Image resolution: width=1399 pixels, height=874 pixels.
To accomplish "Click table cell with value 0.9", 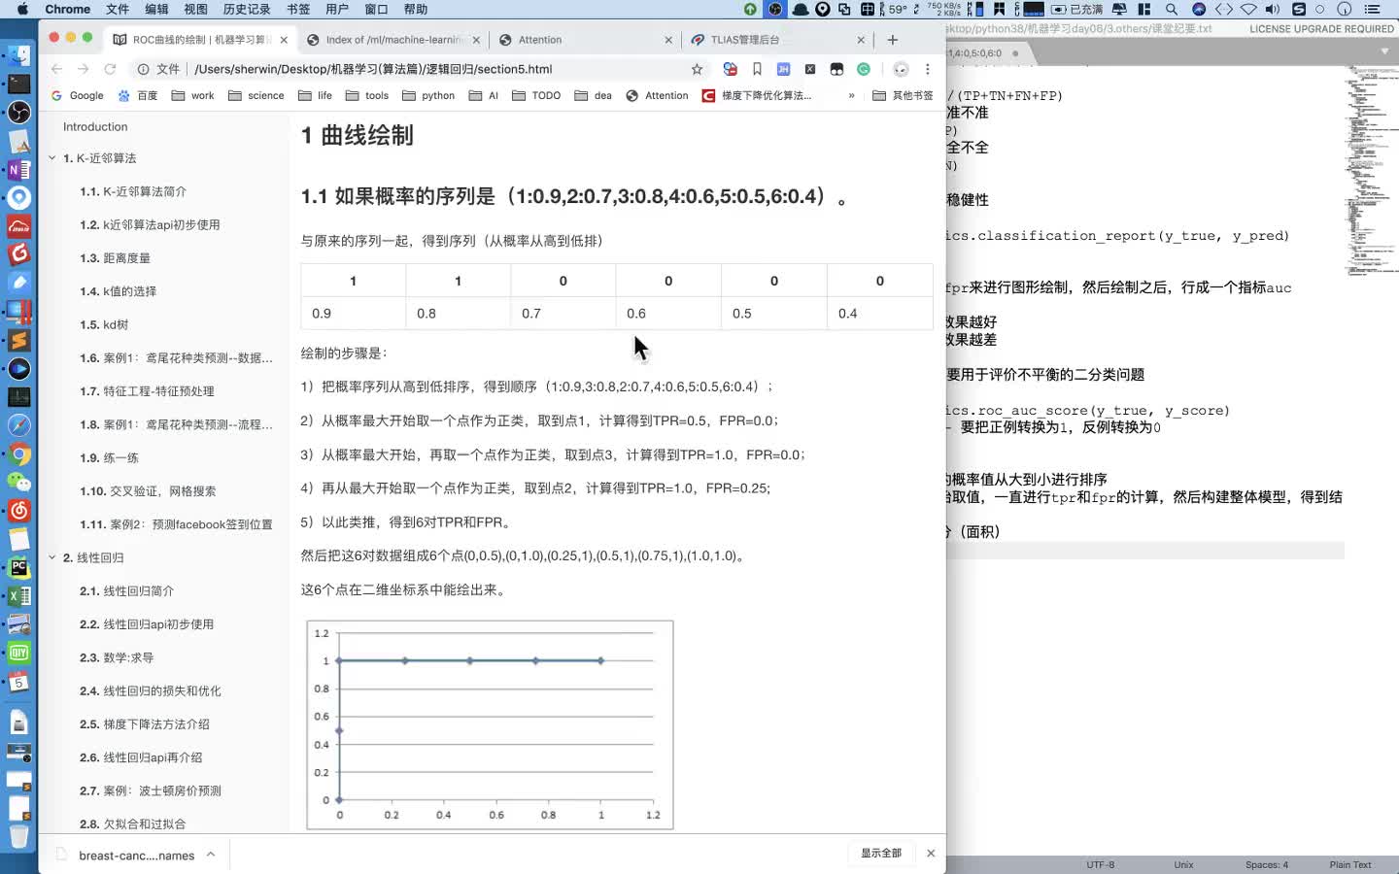I will tap(353, 313).
